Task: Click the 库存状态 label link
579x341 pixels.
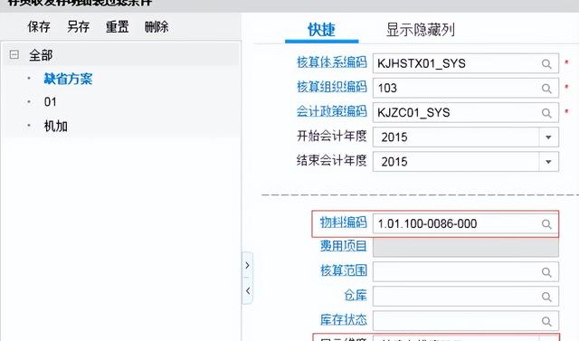Action: 344,319
